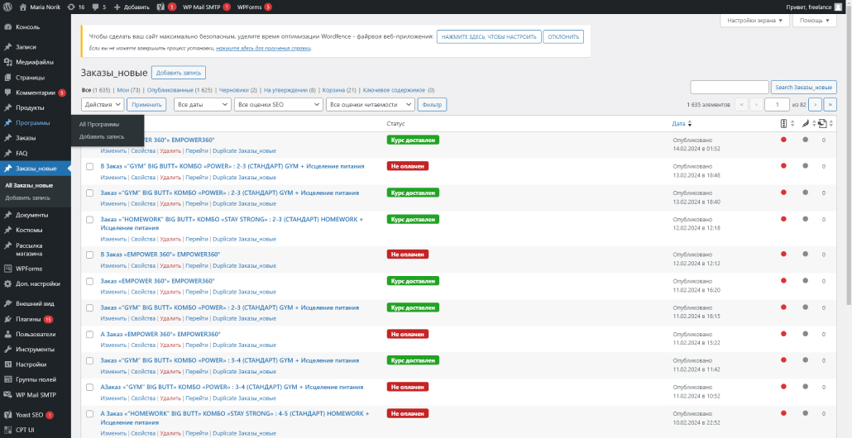
Task: Jump to last page double-arrow button
Action: point(830,105)
